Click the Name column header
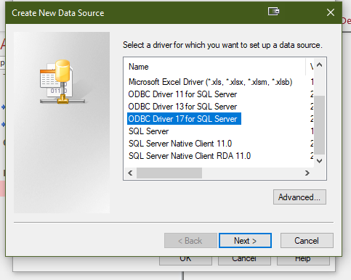 (214, 67)
